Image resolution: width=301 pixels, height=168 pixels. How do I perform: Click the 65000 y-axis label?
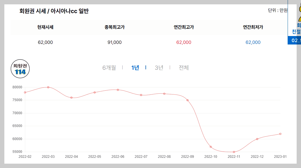point(17,126)
